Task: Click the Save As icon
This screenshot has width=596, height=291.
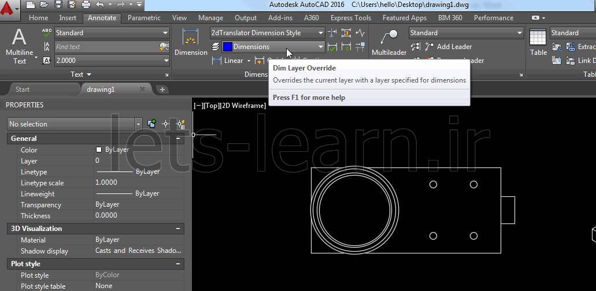Action: (72, 5)
